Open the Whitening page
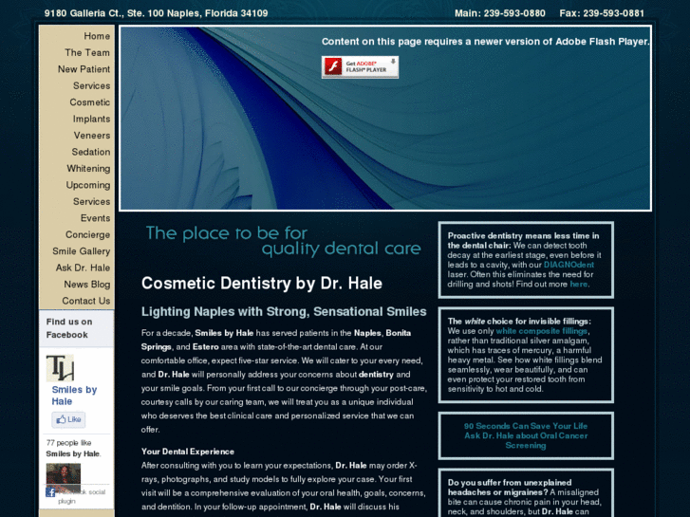Screen dimensions: 690x517 click(88, 169)
